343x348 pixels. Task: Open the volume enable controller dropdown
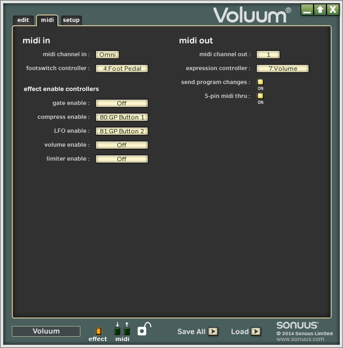pyautogui.click(x=122, y=145)
